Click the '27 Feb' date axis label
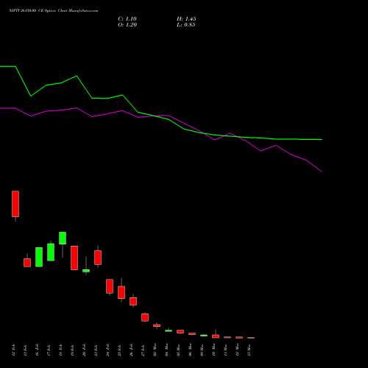 (x=144, y=350)
